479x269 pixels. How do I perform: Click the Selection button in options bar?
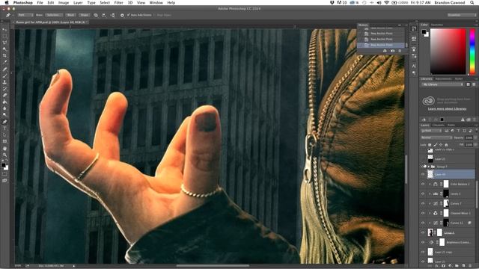point(54,15)
